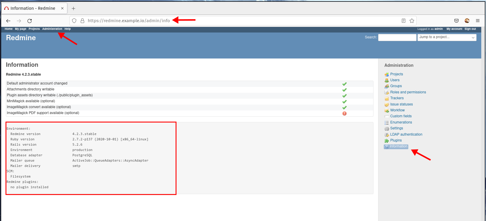Open the Pocket save icon
486x221 pixels.
tap(456, 21)
